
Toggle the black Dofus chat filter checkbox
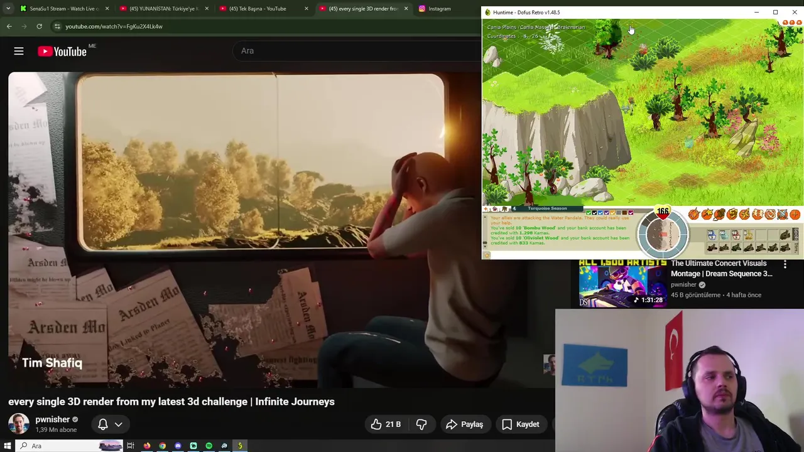click(x=594, y=213)
